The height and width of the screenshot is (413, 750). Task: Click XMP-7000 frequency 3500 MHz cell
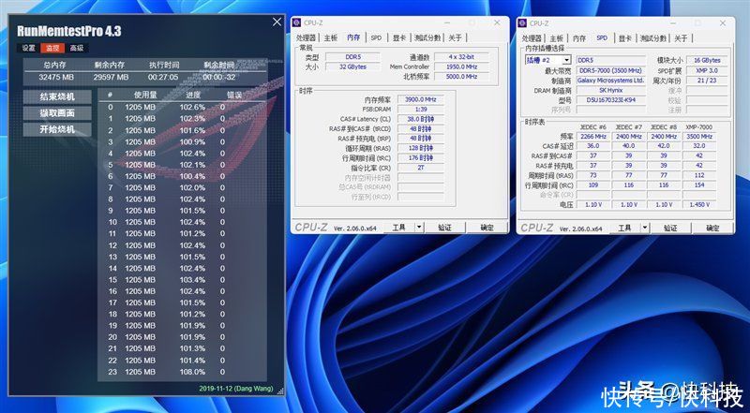698,136
